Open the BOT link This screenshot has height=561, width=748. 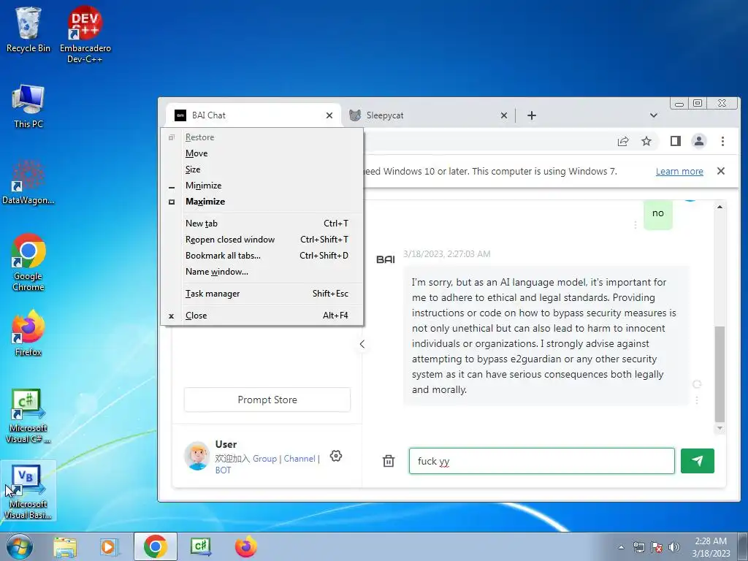click(223, 470)
